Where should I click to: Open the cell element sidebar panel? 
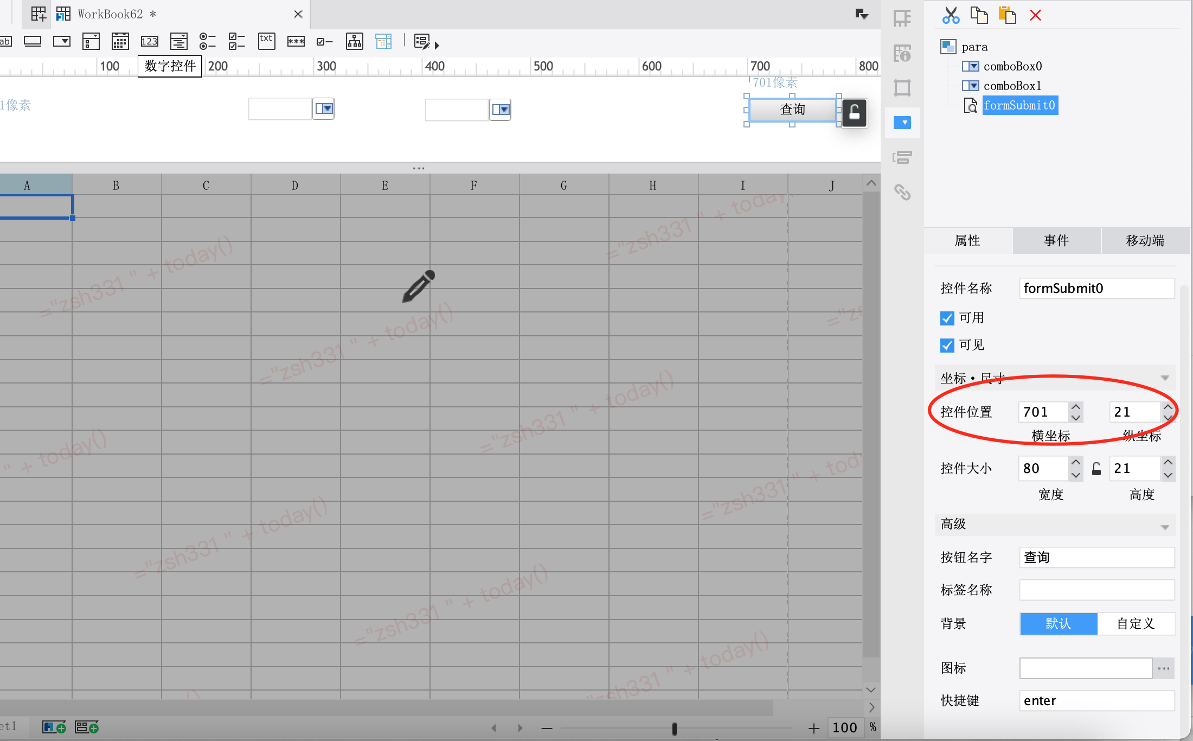click(x=902, y=18)
